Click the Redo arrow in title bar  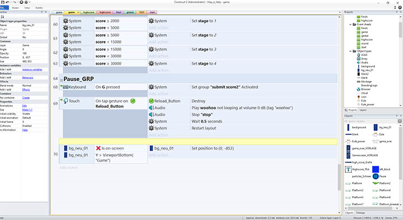15,2
